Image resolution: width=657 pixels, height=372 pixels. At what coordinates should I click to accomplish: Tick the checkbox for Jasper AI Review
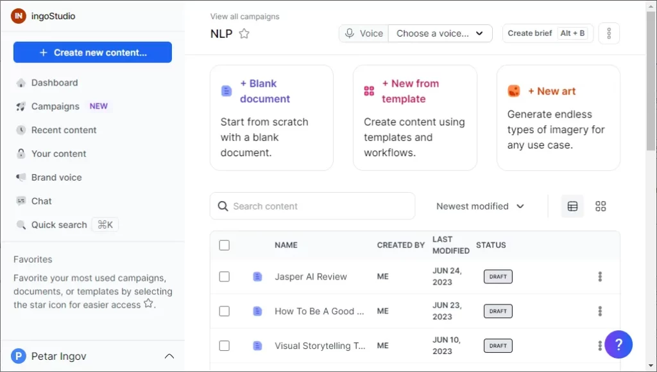point(224,276)
